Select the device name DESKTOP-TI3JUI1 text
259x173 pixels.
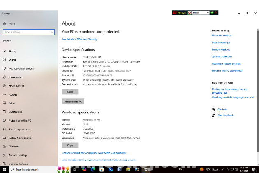tap(92, 57)
